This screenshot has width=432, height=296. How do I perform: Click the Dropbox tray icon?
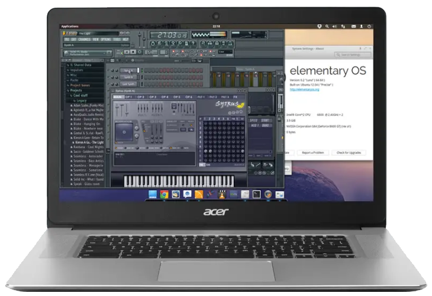coord(320,27)
